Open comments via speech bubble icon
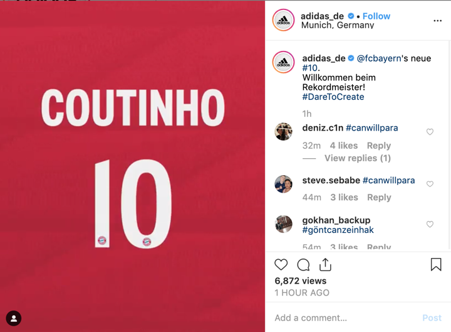 [303, 265]
